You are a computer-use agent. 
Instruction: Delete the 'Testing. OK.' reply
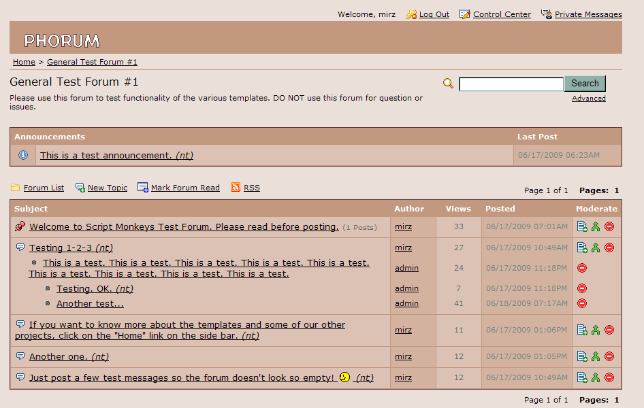coord(582,288)
